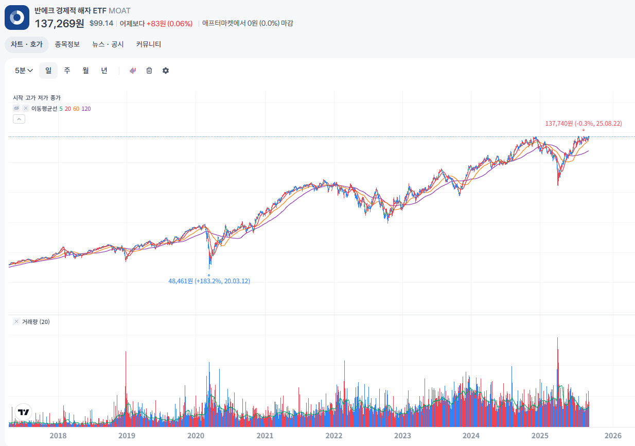This screenshot has height=446, width=635.
Task: Click the trash icon to clear drawings
Action: coord(149,71)
